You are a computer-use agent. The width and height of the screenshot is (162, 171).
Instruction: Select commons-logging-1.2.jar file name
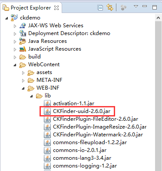[85, 166]
